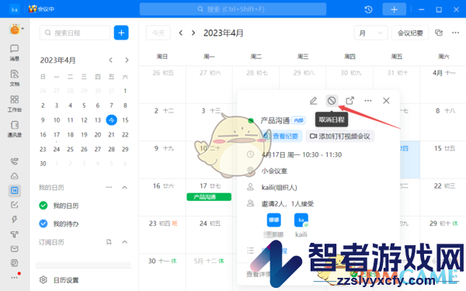This screenshot has height=291, width=466.
Task: Click 查看纪要 in event popup
Action: (x=281, y=136)
